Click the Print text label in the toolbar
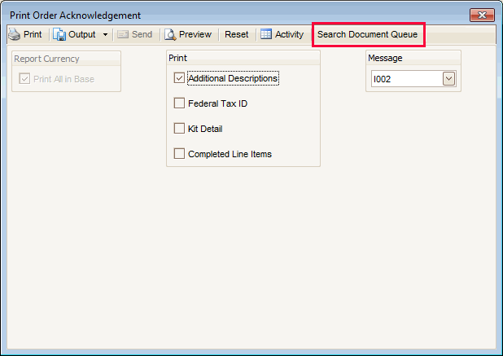 [x=33, y=34]
